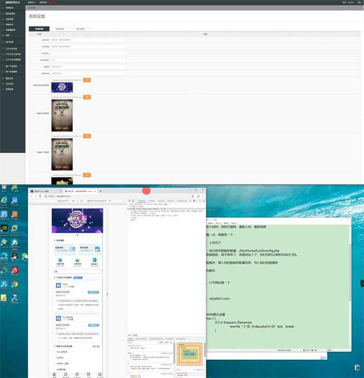The image size is (364, 378).
Task: Open the Event Listeners tab in styles pane
Action: pos(141,339)
